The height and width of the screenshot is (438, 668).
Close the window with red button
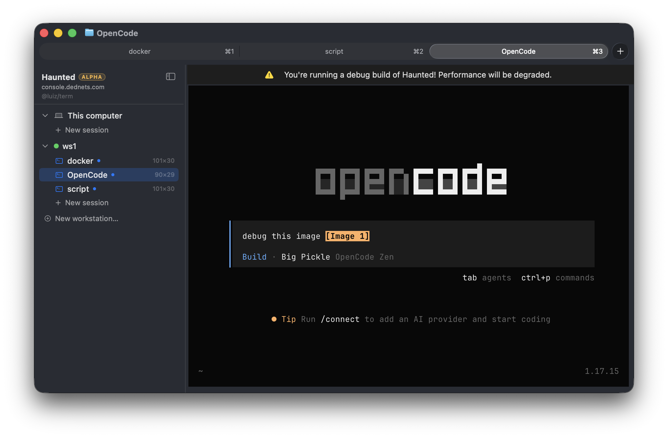tap(44, 33)
